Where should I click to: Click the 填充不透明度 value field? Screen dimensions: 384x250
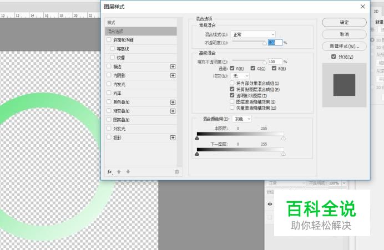(x=275, y=62)
